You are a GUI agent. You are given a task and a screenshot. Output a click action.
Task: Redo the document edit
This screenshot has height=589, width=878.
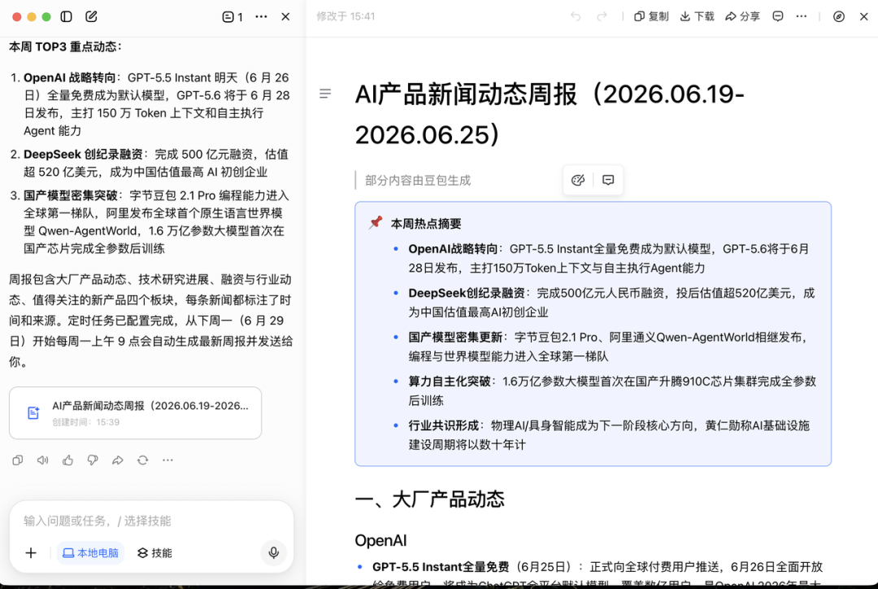pyautogui.click(x=602, y=16)
